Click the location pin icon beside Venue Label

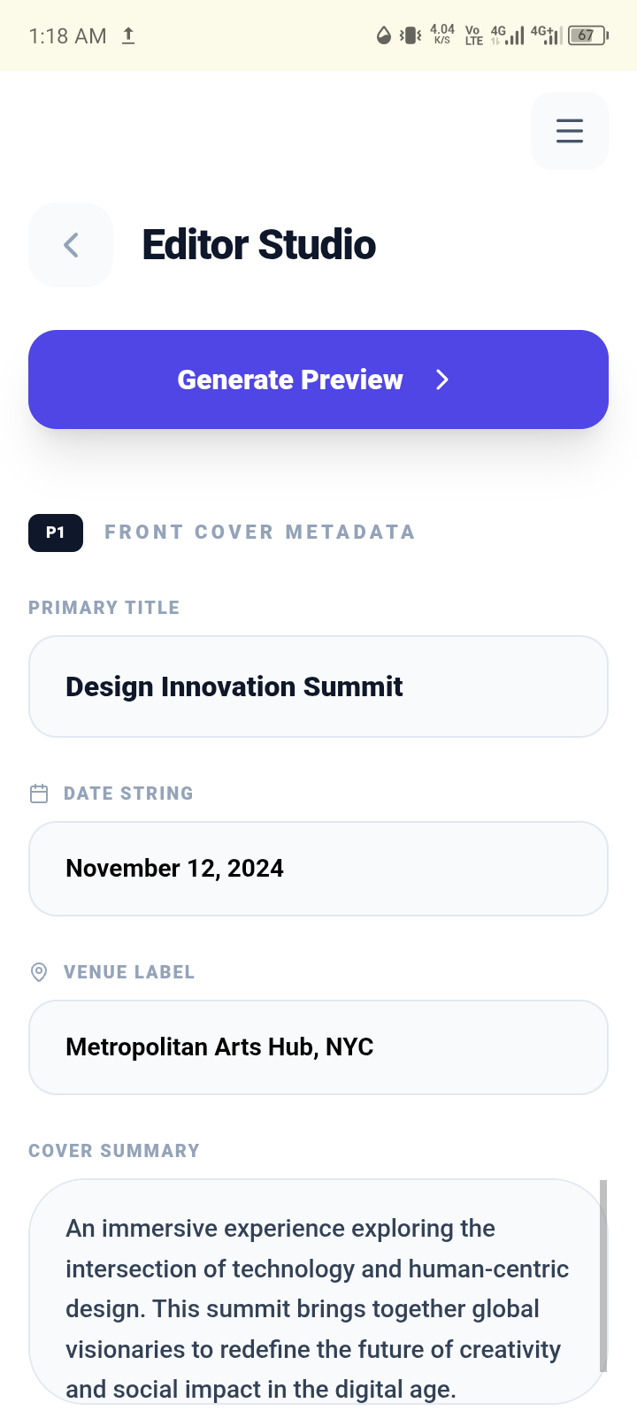coord(39,972)
